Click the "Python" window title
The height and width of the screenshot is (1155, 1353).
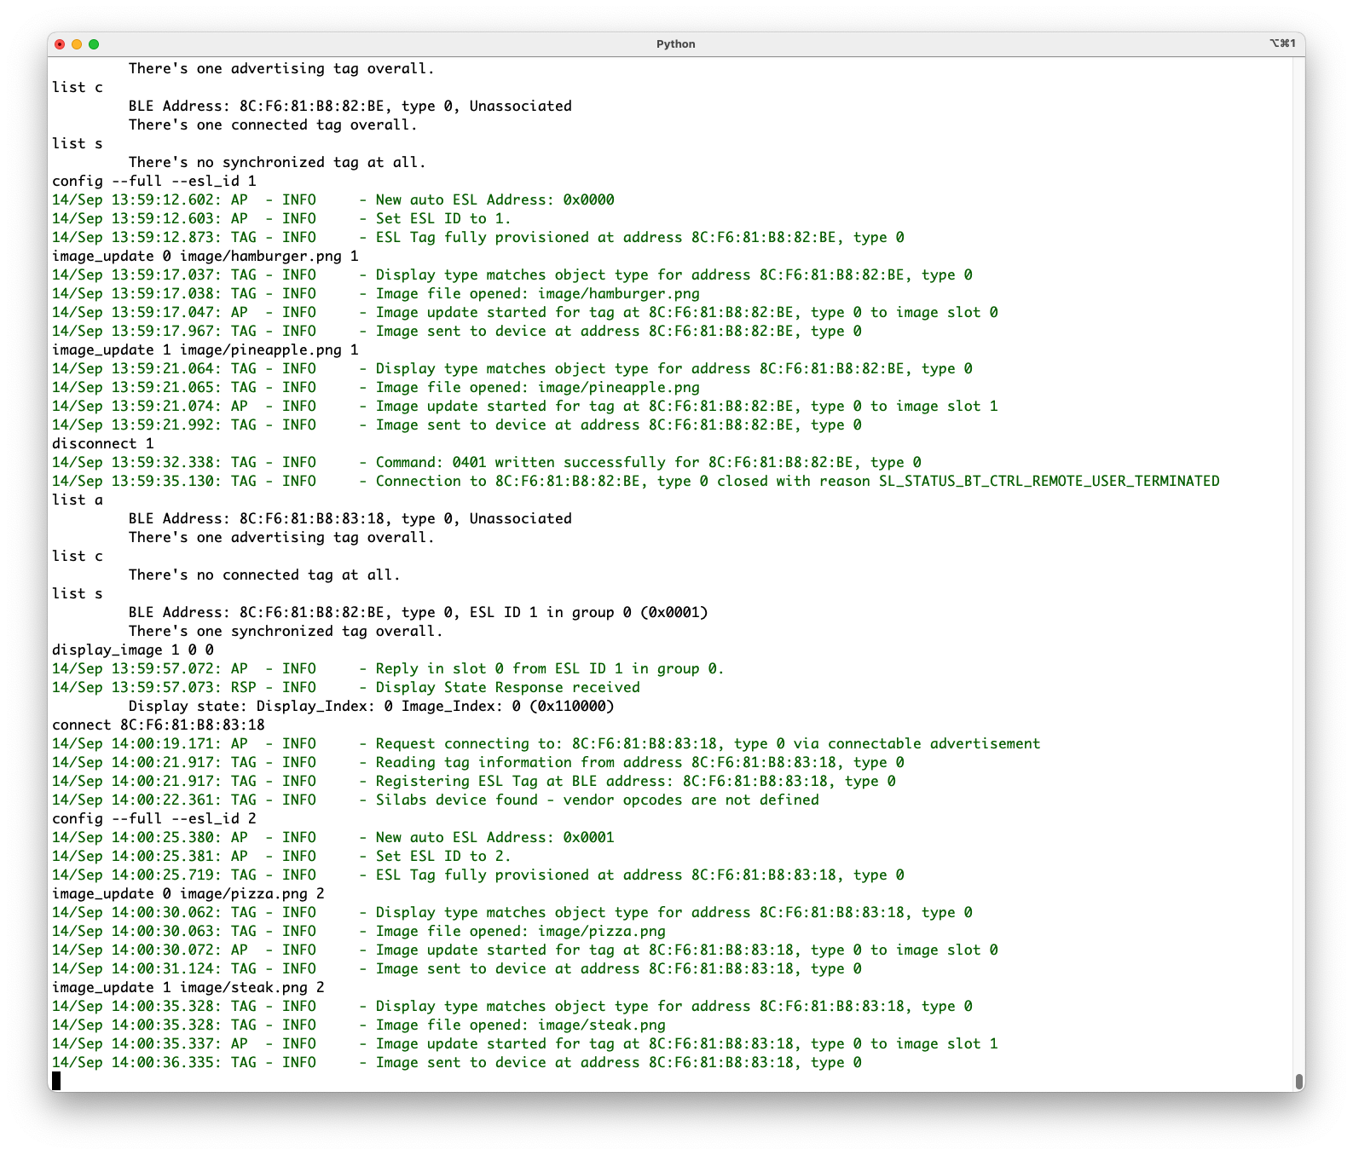pyautogui.click(x=675, y=44)
